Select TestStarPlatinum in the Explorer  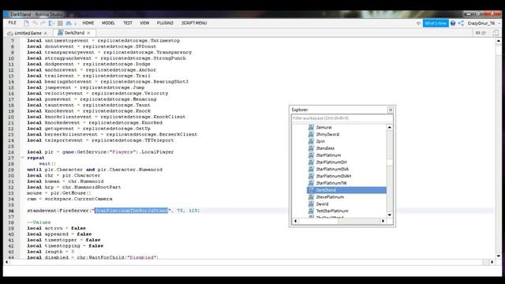332,211
